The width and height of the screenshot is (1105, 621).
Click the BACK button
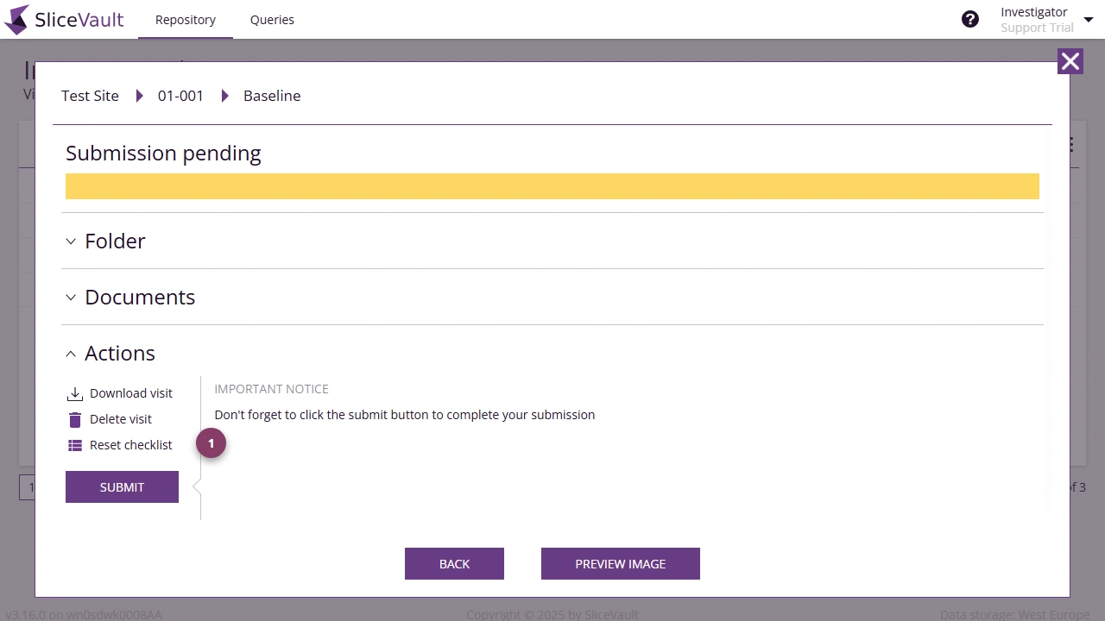[454, 563]
